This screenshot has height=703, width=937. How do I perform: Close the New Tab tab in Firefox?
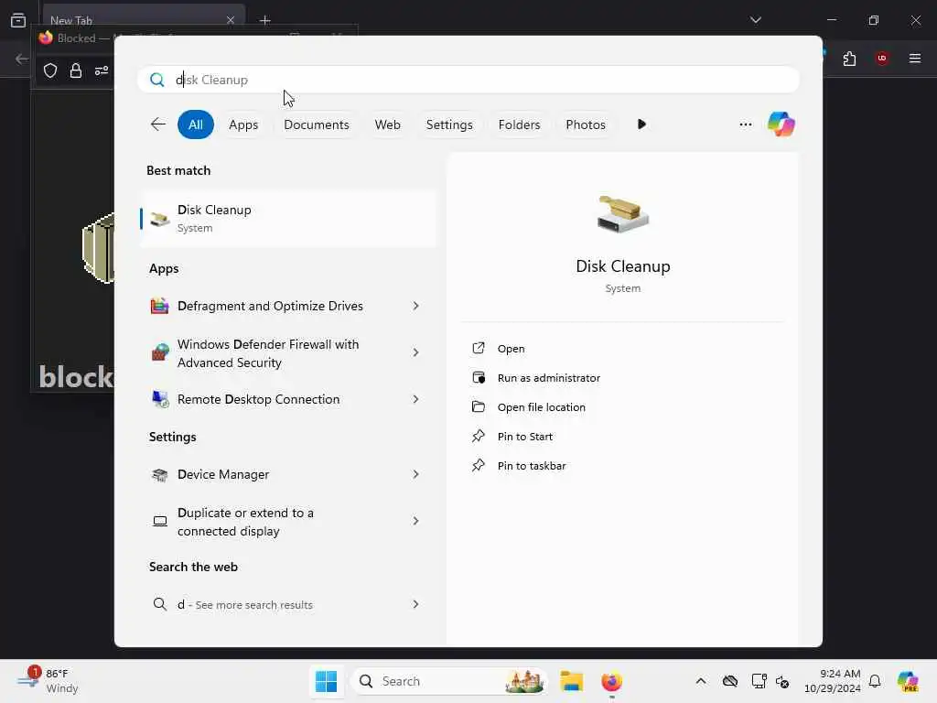231,20
